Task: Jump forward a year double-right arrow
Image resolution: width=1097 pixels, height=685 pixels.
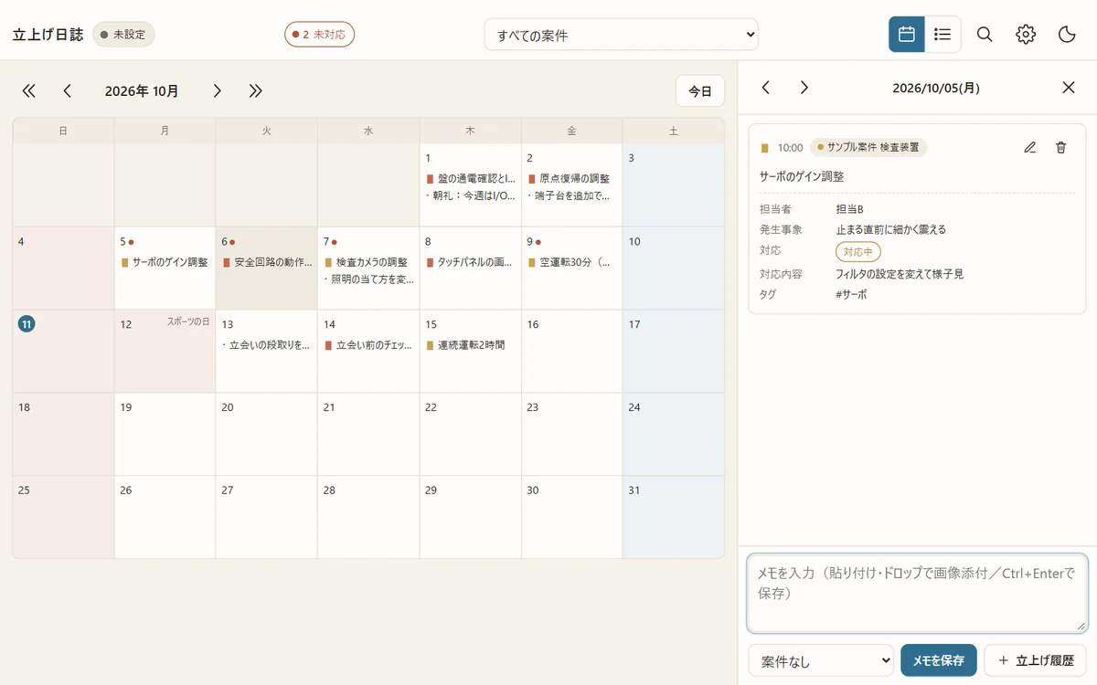Action: pos(256,90)
